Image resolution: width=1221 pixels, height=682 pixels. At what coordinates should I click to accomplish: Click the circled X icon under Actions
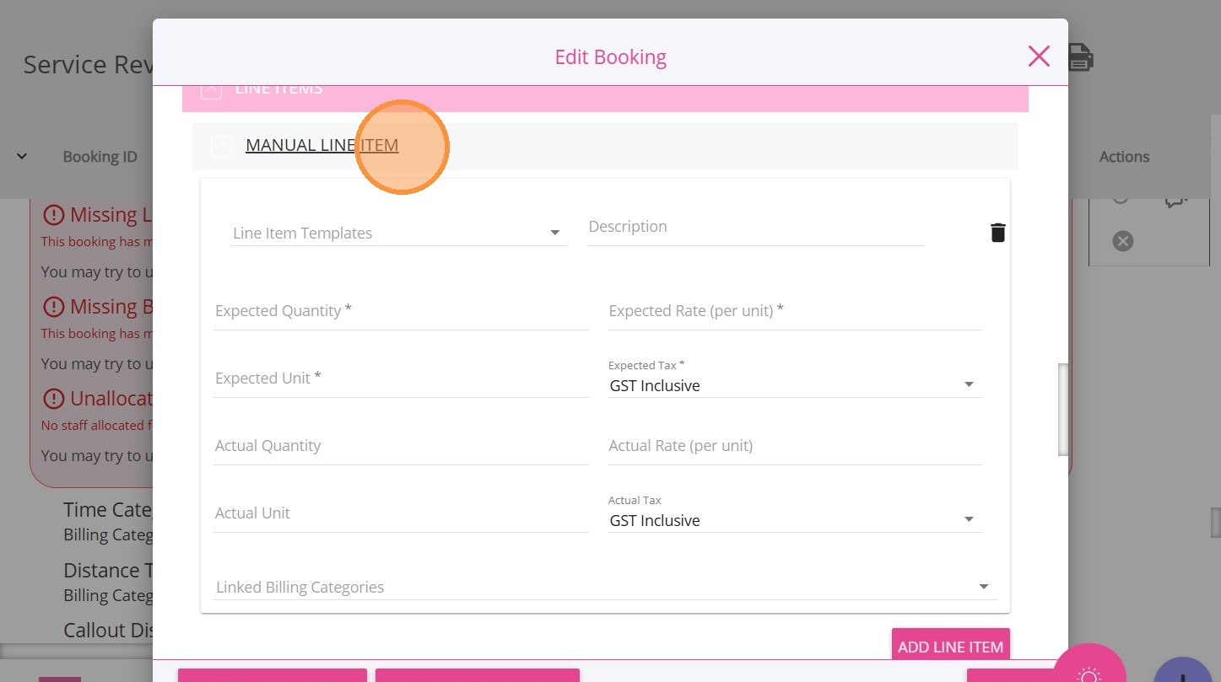pyautogui.click(x=1122, y=241)
